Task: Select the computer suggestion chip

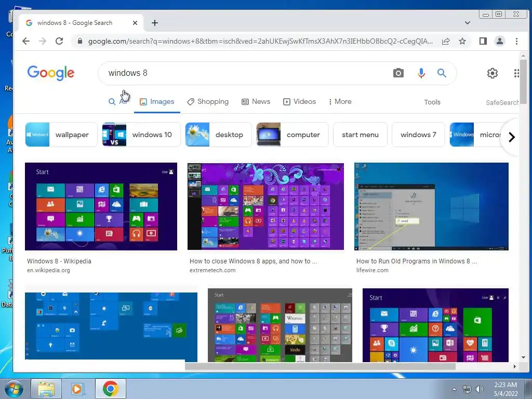Action: (x=292, y=135)
